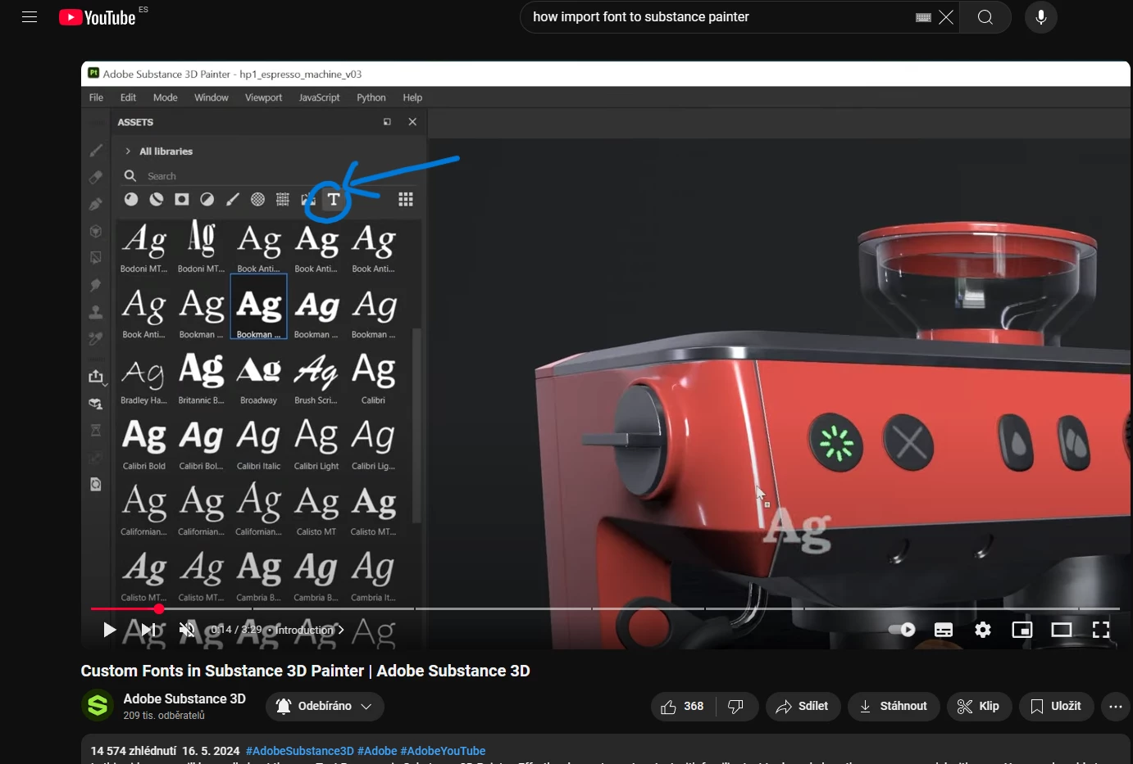Screen dimensions: 1133x764
Task: Start voice search with microphone
Action: click(1041, 17)
